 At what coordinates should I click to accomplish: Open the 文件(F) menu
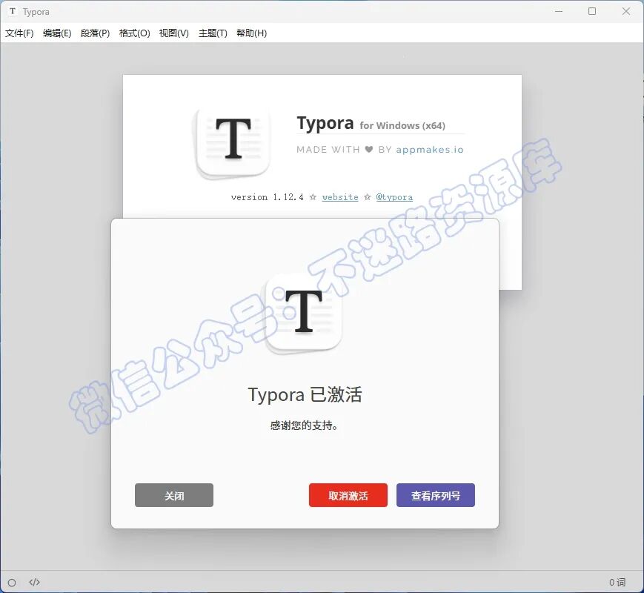click(19, 33)
